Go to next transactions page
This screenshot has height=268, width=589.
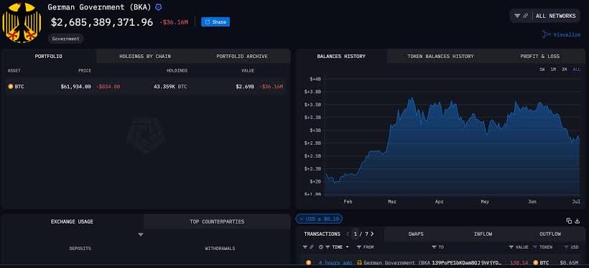point(372,234)
